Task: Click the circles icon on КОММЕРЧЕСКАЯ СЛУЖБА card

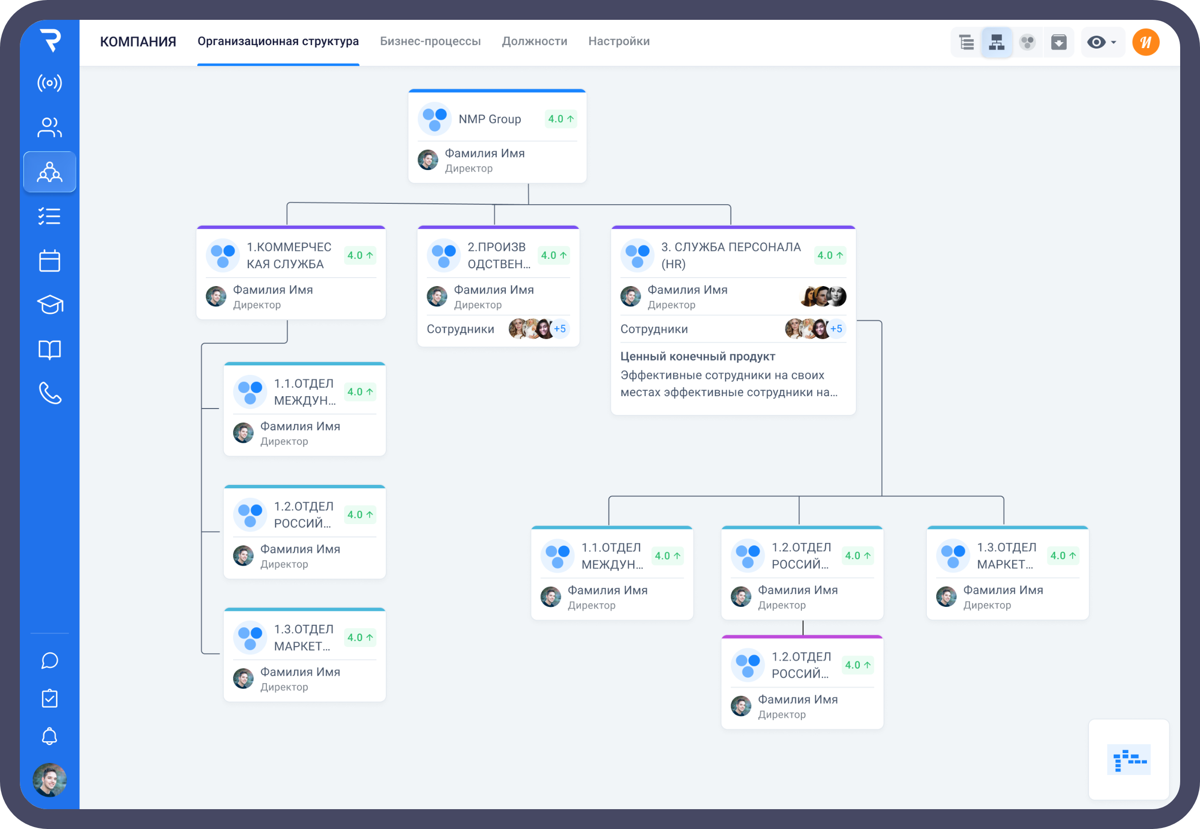Action: click(x=223, y=255)
